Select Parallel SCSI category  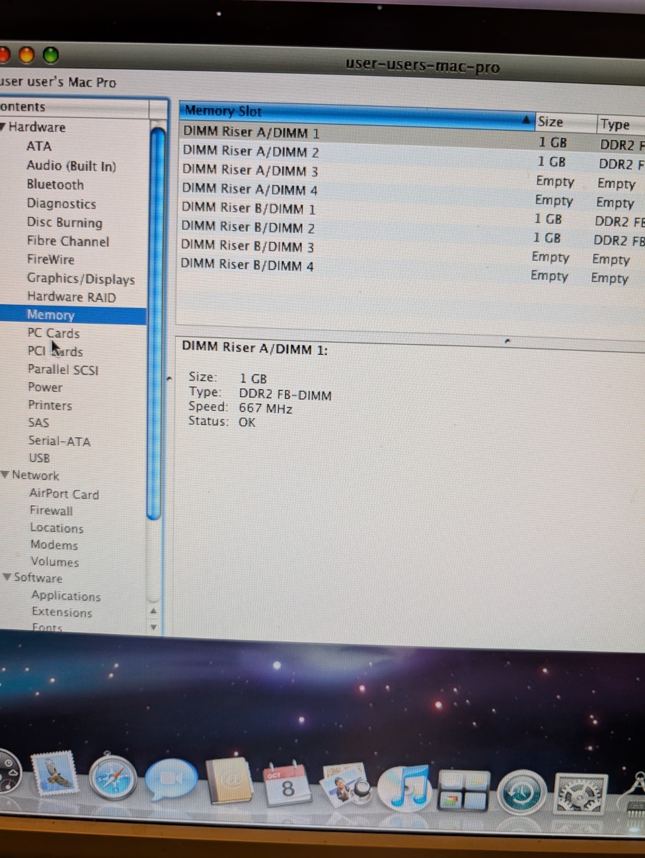[x=63, y=369]
